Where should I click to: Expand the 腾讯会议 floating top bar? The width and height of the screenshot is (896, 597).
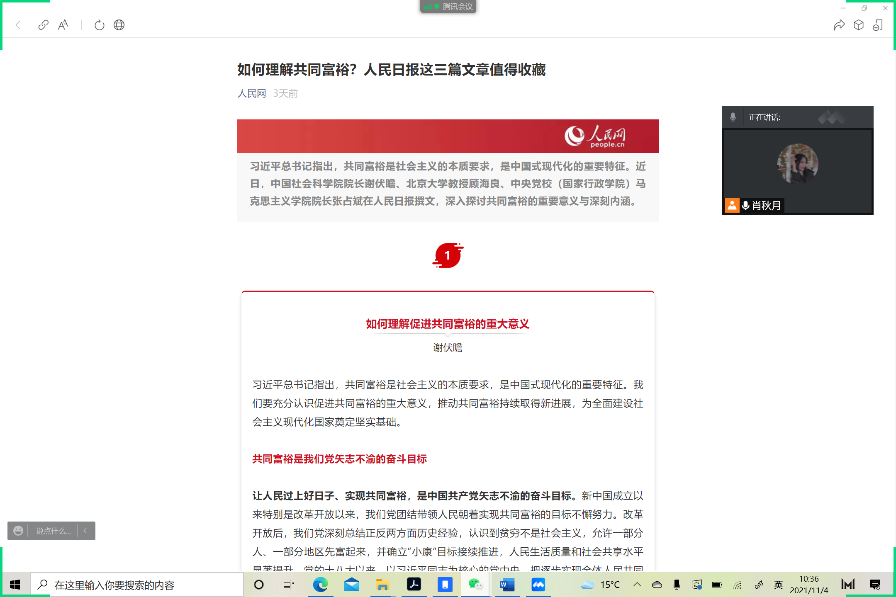(x=448, y=7)
